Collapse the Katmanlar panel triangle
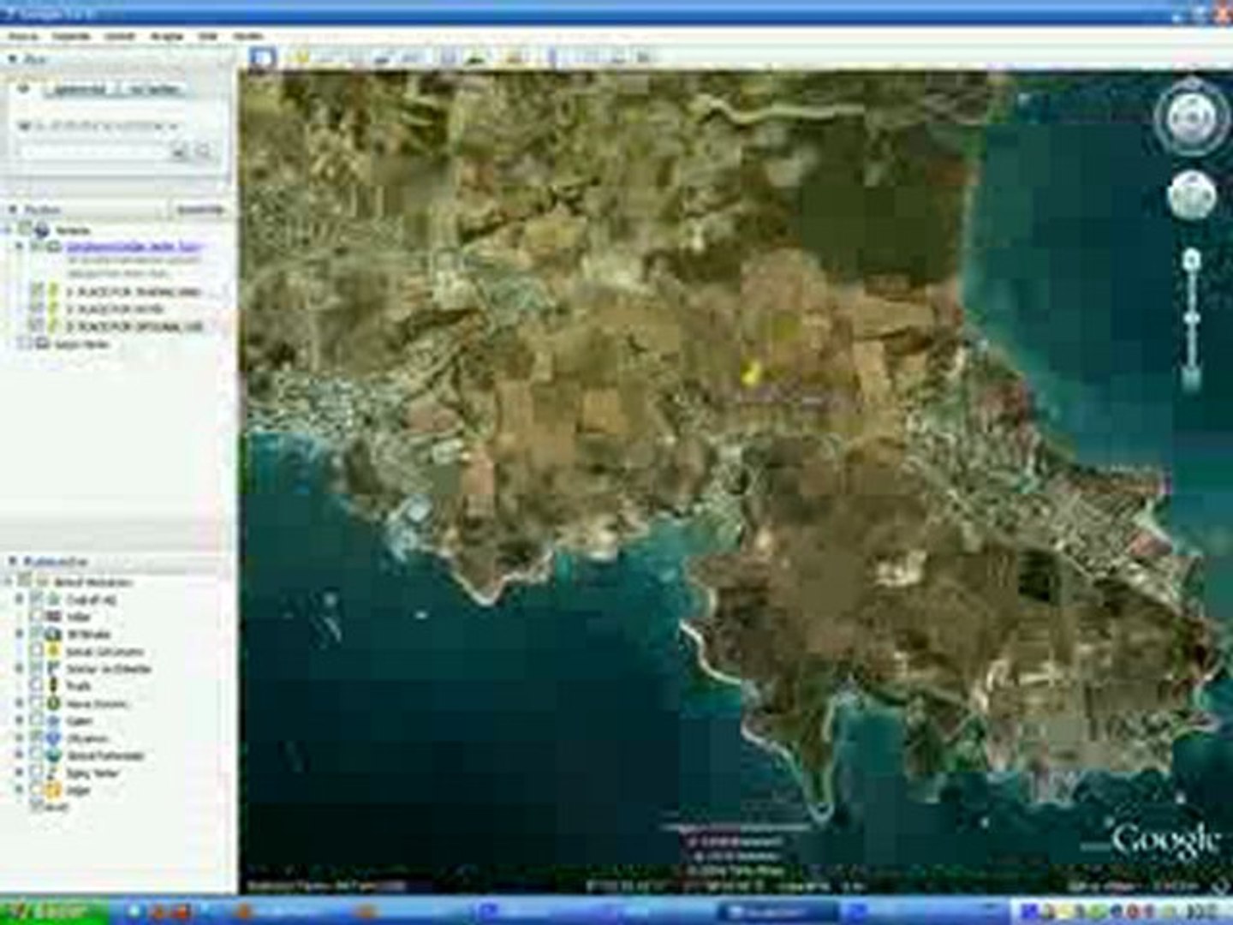 [12, 561]
